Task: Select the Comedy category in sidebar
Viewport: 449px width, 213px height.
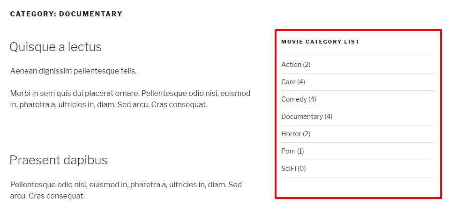Action: [x=294, y=99]
